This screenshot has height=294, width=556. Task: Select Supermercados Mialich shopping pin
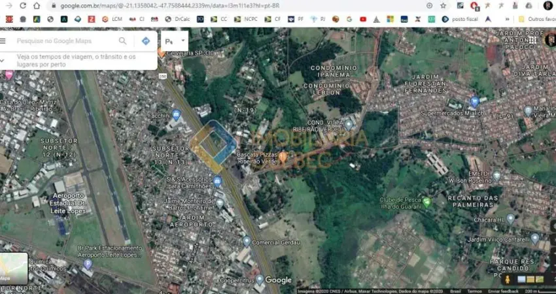click(474, 103)
